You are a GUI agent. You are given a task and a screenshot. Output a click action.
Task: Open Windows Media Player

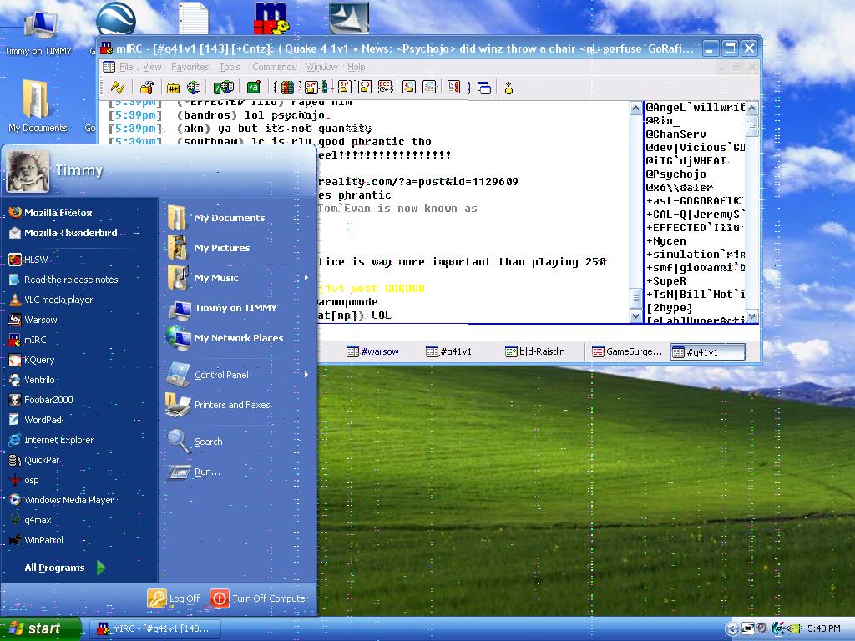click(61, 500)
